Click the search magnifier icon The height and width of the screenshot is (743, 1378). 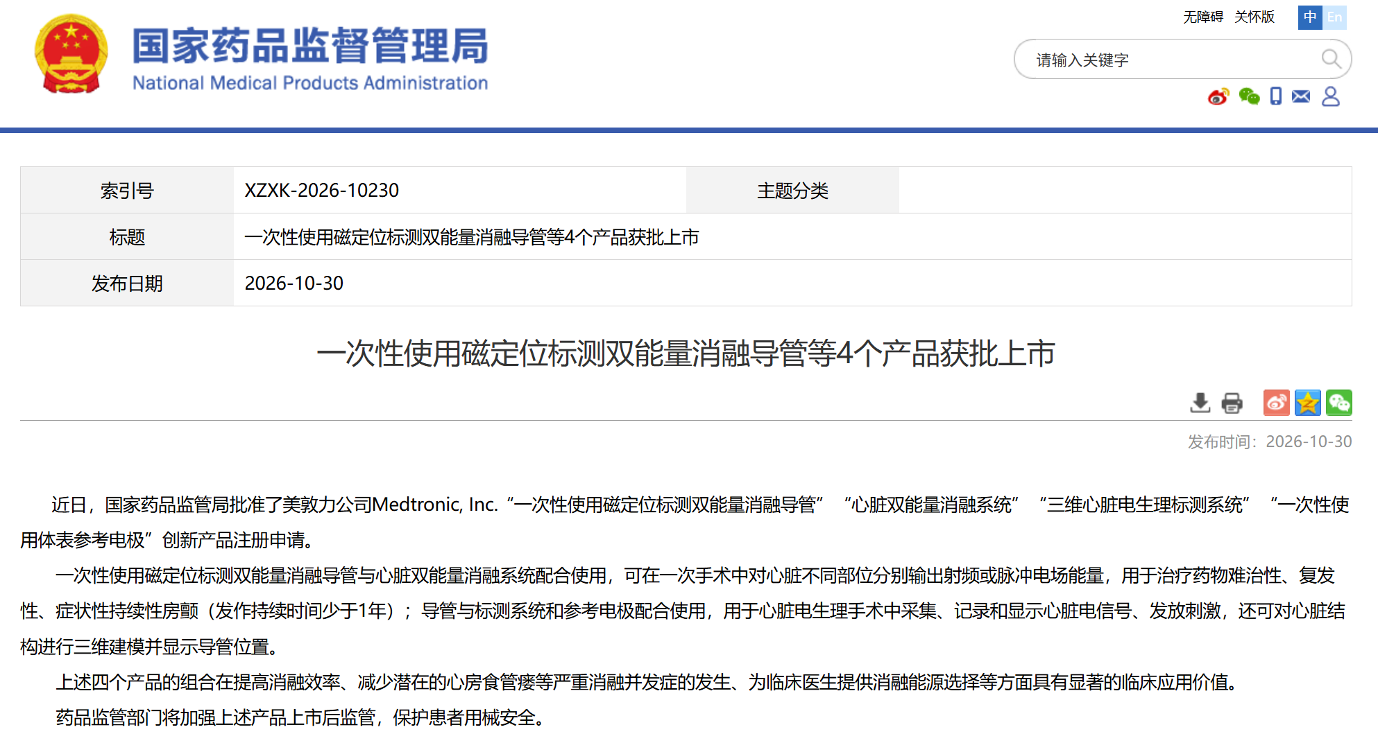pyautogui.click(x=1331, y=59)
